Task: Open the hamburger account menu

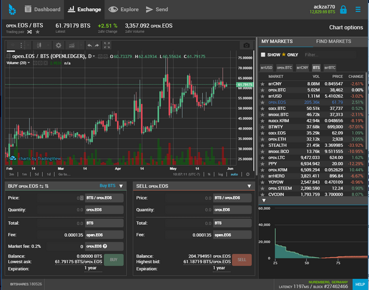Action: (x=358, y=9)
